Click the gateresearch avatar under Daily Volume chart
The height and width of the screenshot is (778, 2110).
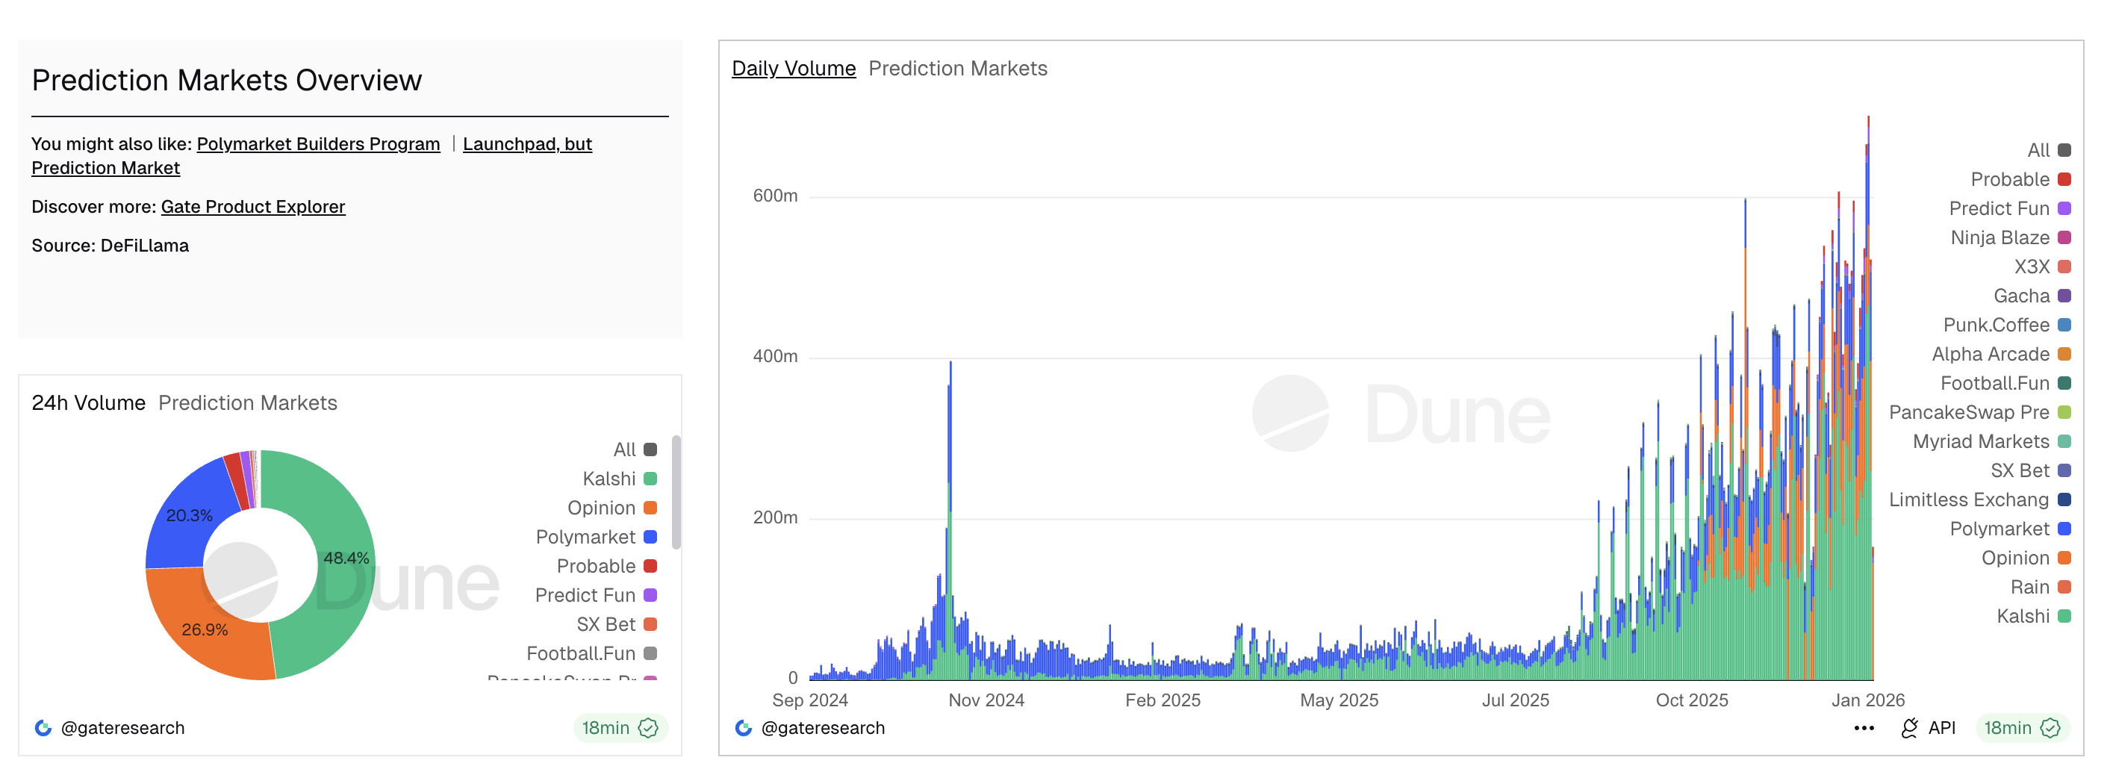[743, 728]
